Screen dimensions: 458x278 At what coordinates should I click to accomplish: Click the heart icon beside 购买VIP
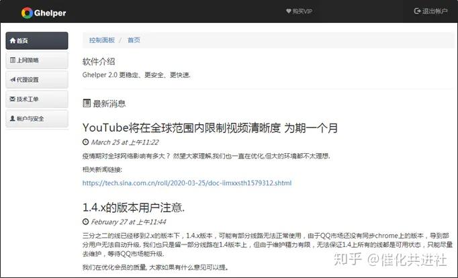click(288, 11)
